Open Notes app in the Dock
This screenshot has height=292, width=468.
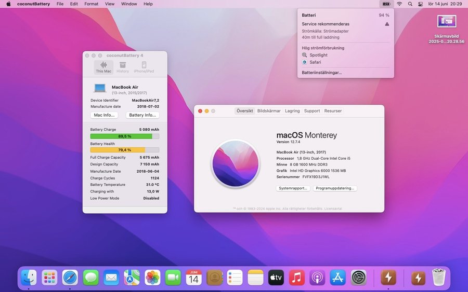click(x=255, y=277)
